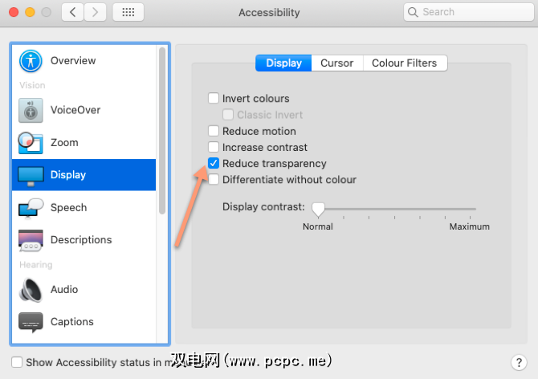Enable the Invert colours checkbox
The image size is (538, 379).
[214, 99]
